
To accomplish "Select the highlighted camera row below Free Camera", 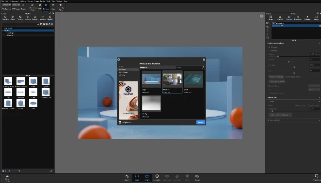I will click(x=296, y=26).
